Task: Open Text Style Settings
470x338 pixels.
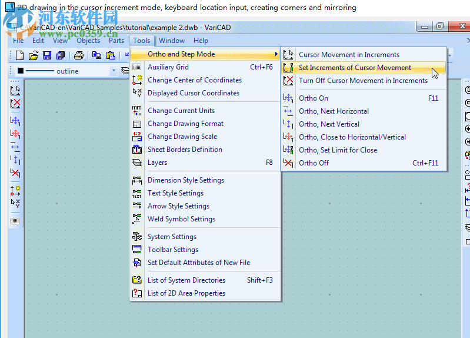Action: point(205,193)
